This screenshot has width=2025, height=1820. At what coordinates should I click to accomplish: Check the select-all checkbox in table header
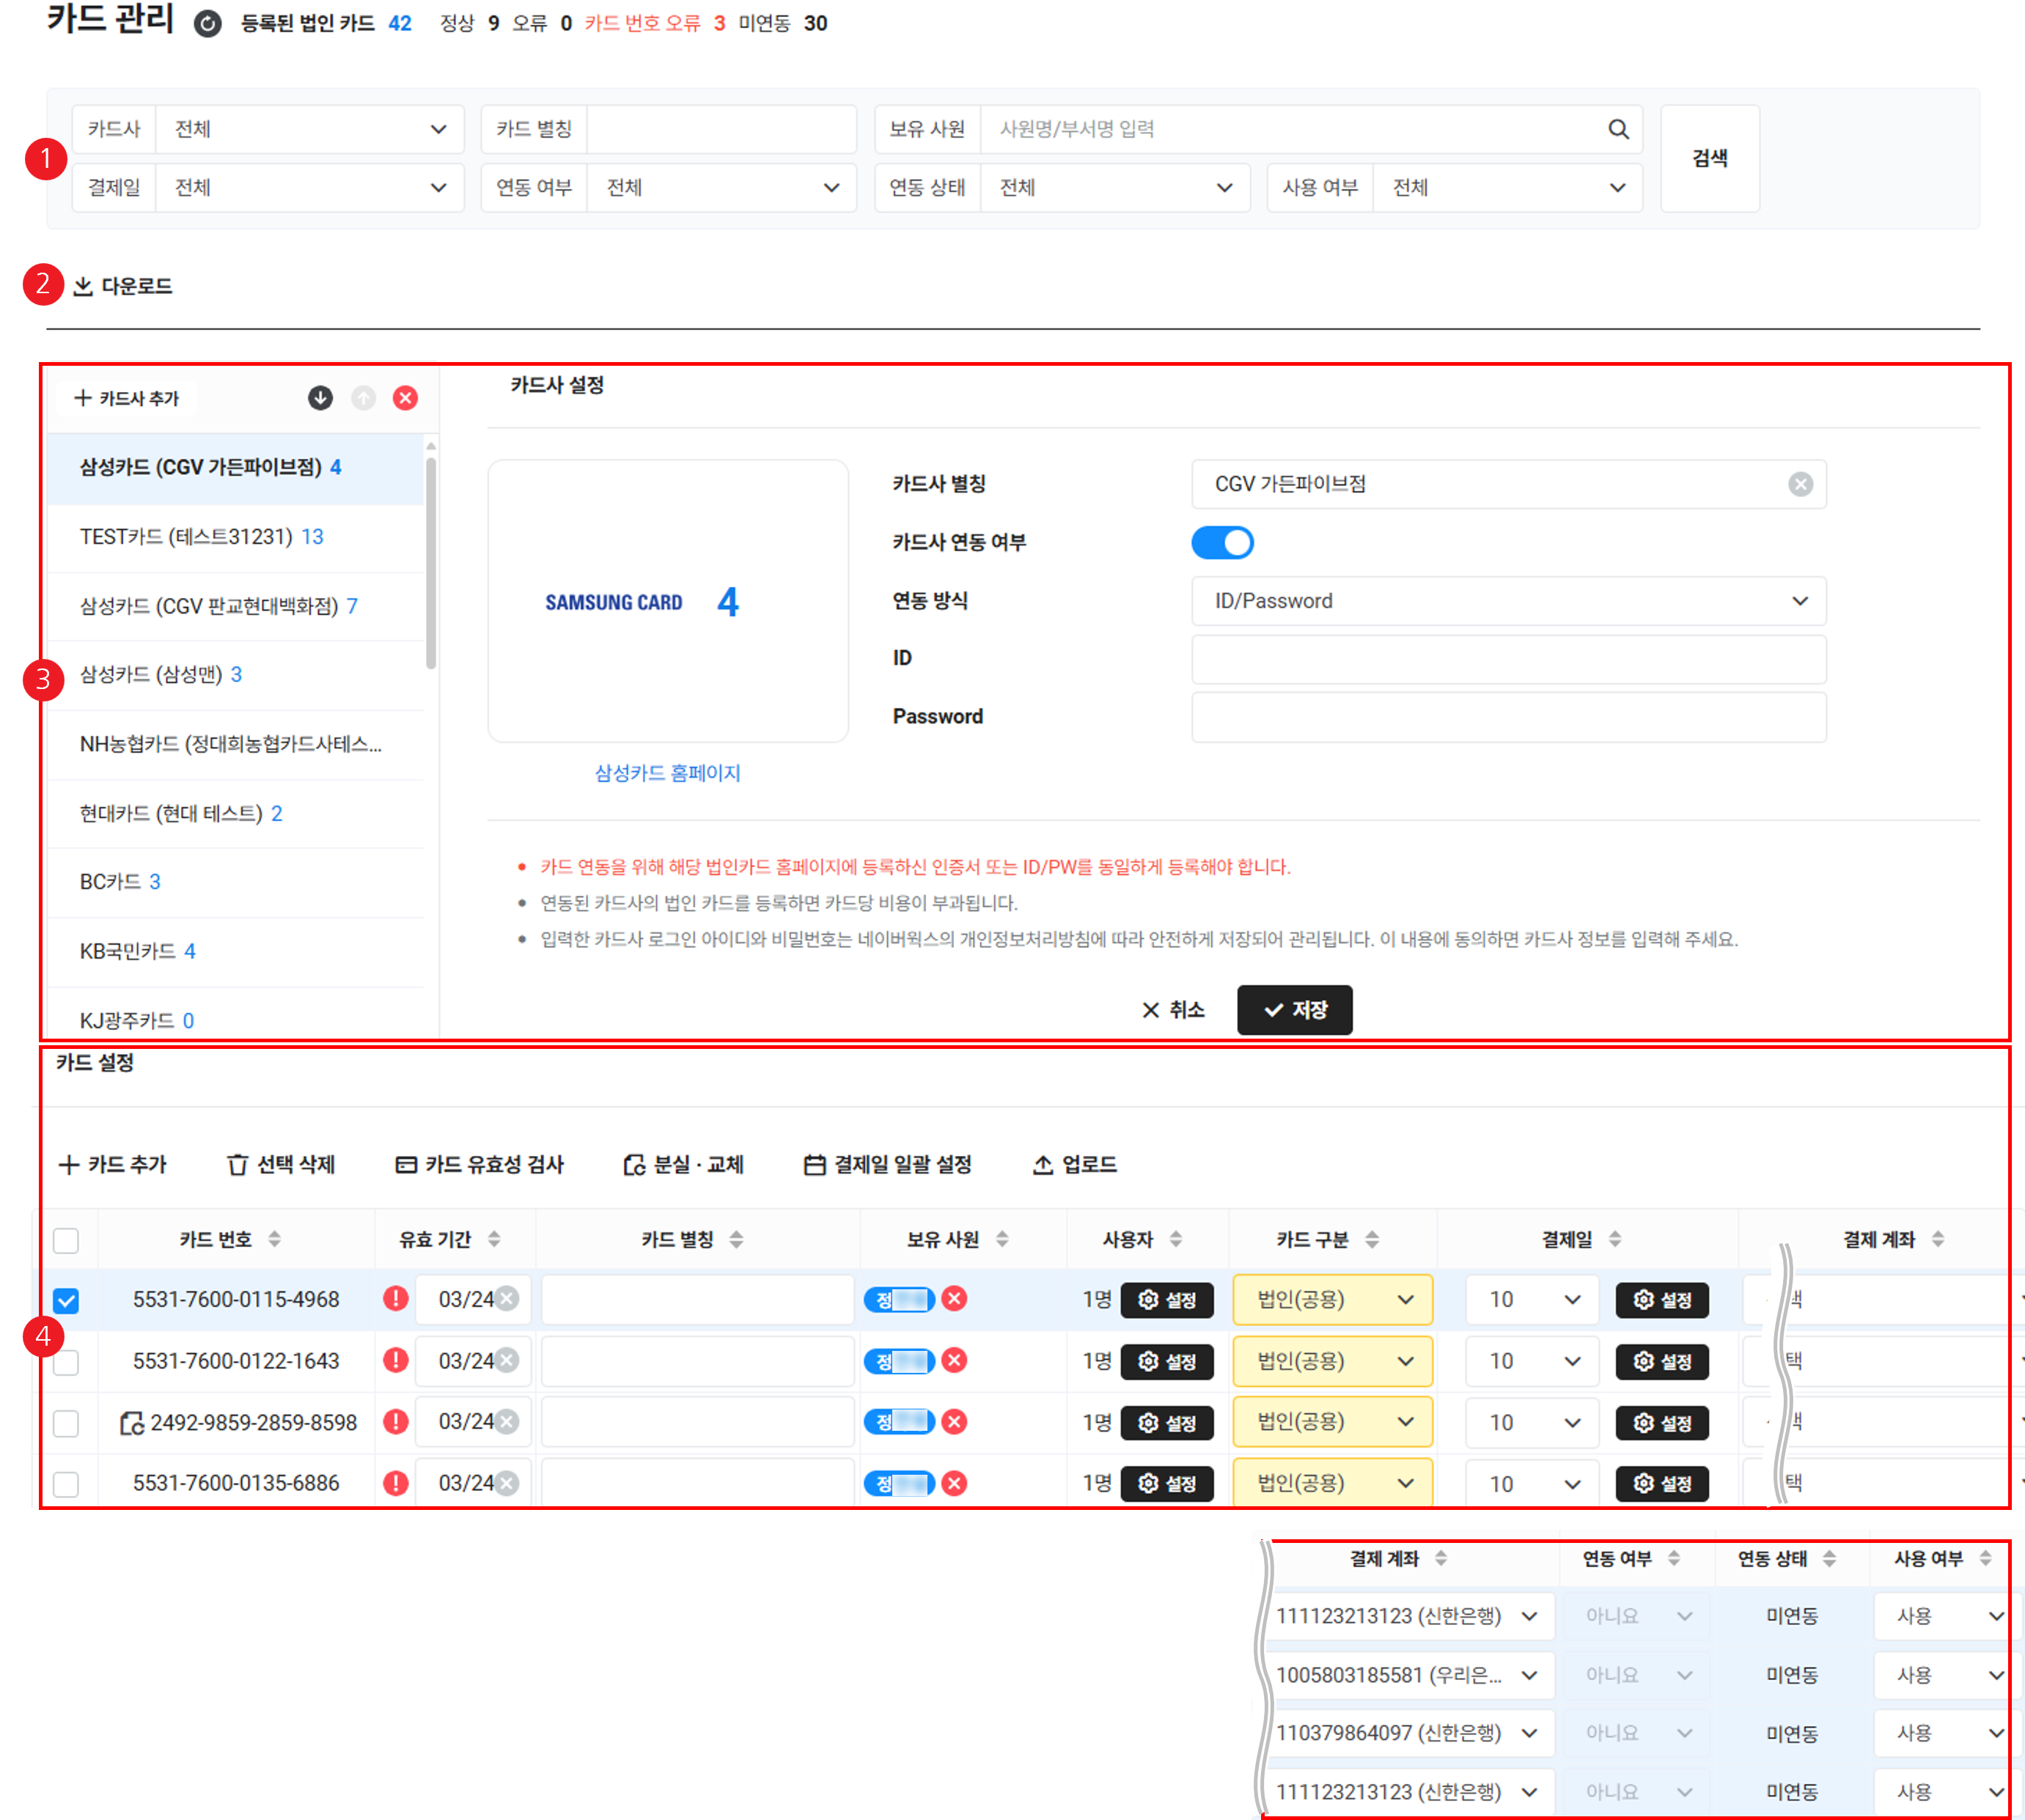[x=66, y=1240]
